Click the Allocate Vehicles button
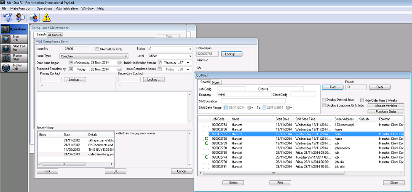412x192 pixels. coord(386,106)
